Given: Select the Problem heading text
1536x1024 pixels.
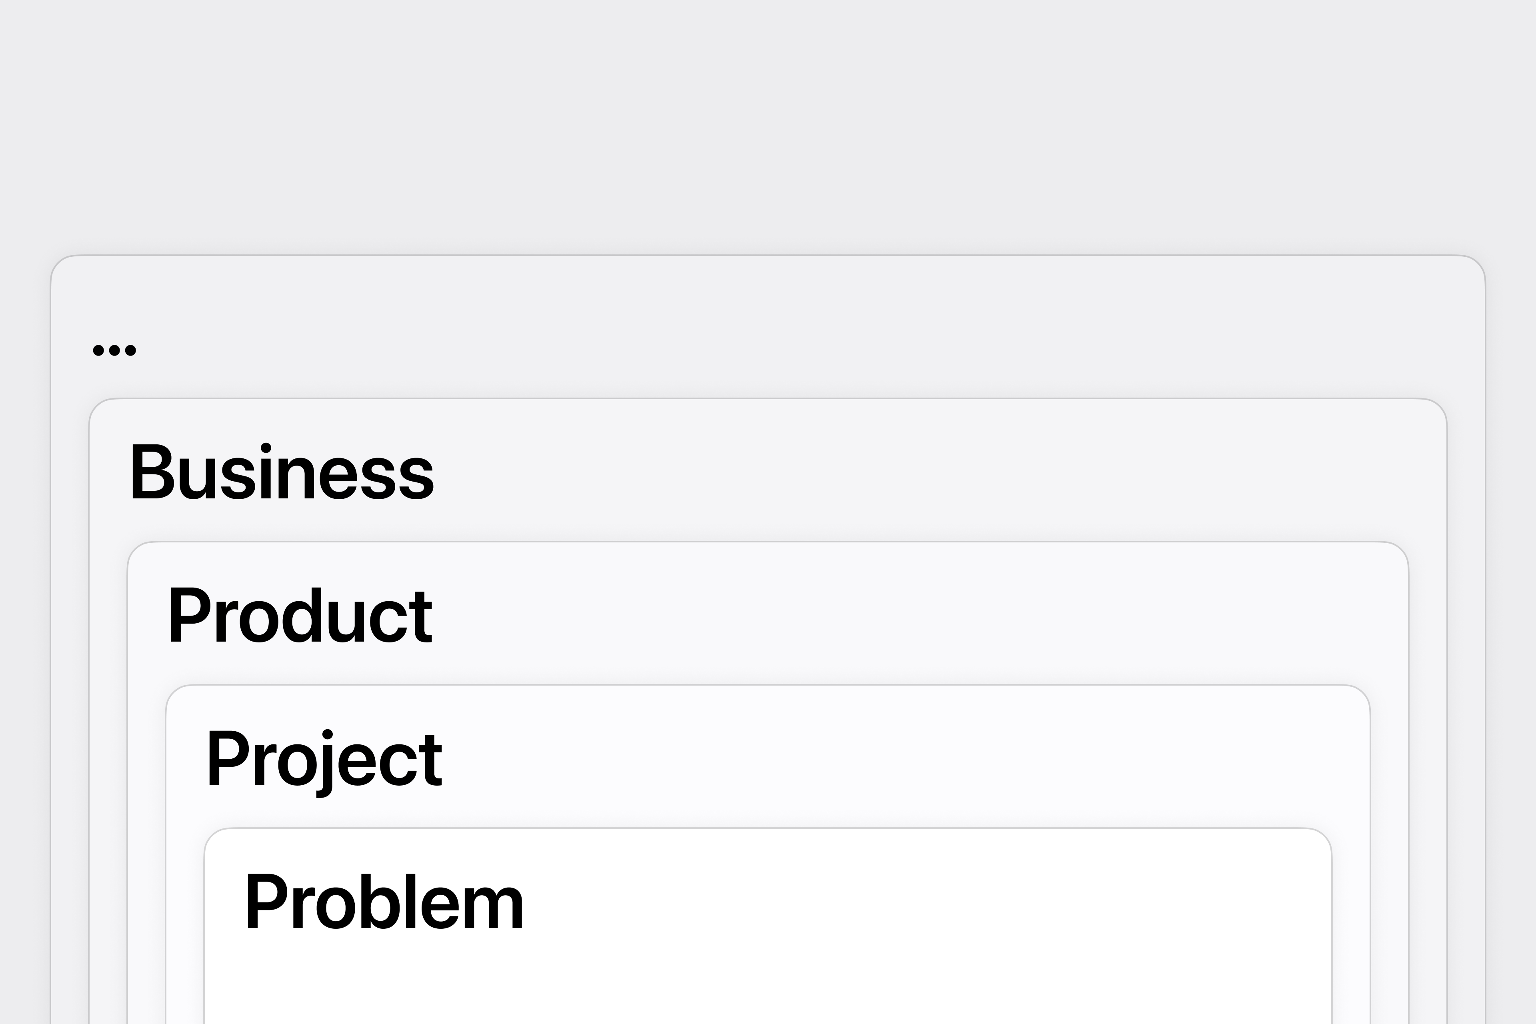Looking at the screenshot, I should click(383, 901).
